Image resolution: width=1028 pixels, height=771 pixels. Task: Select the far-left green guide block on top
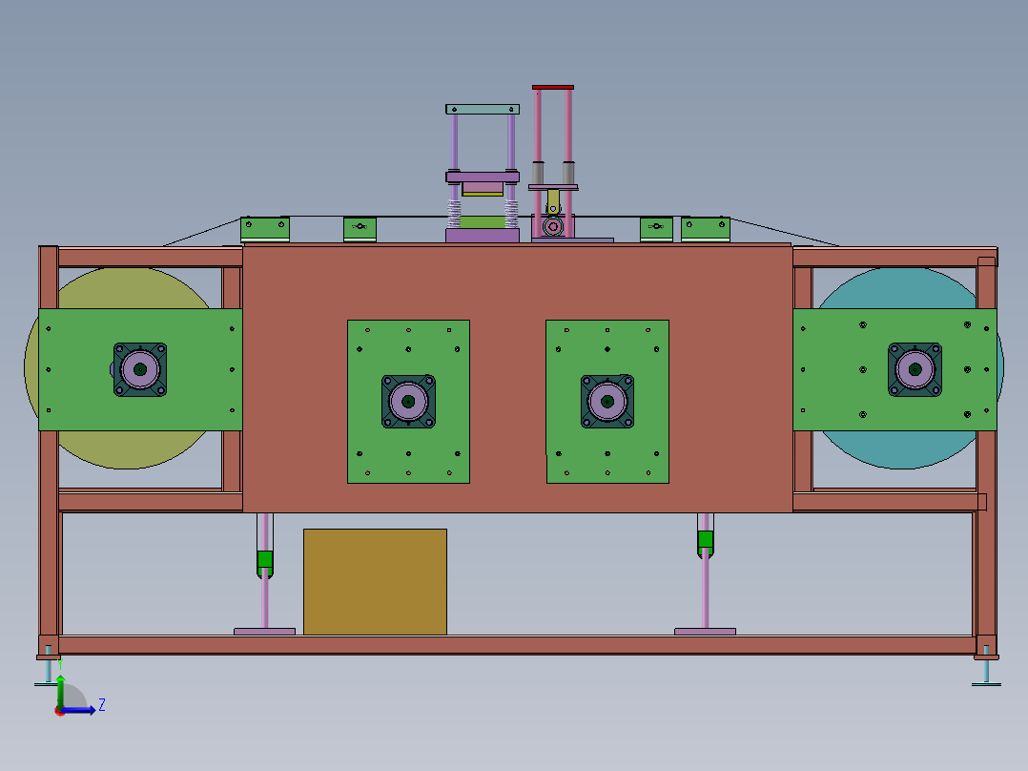(x=265, y=228)
